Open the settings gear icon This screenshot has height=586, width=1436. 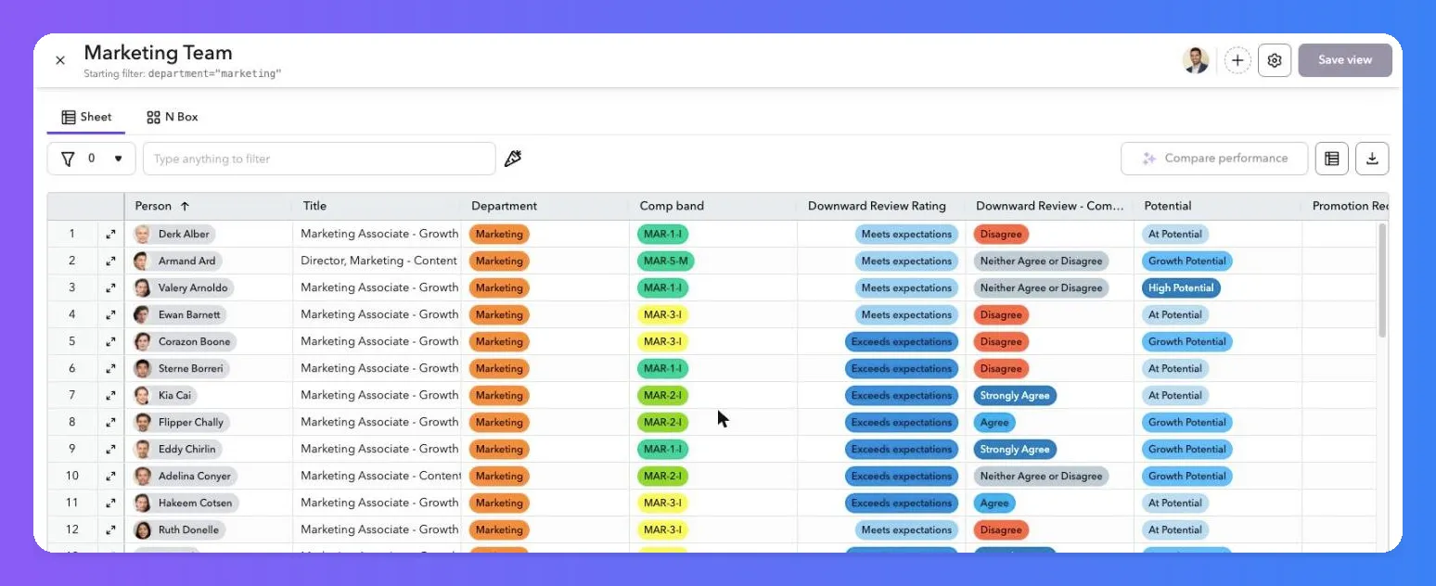coord(1275,60)
